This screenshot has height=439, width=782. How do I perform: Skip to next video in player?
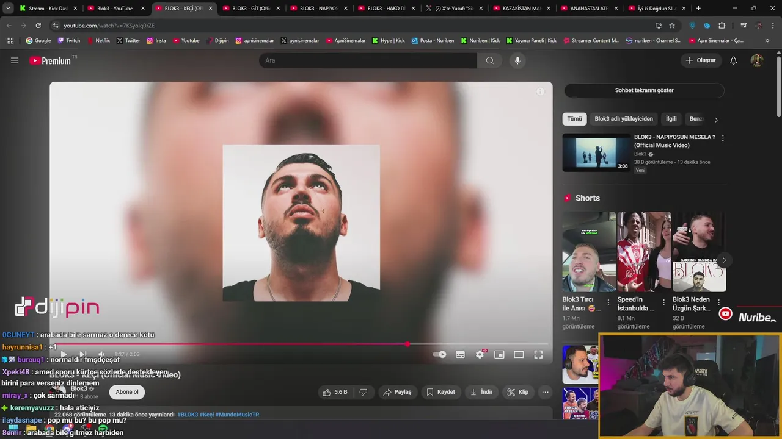point(83,354)
